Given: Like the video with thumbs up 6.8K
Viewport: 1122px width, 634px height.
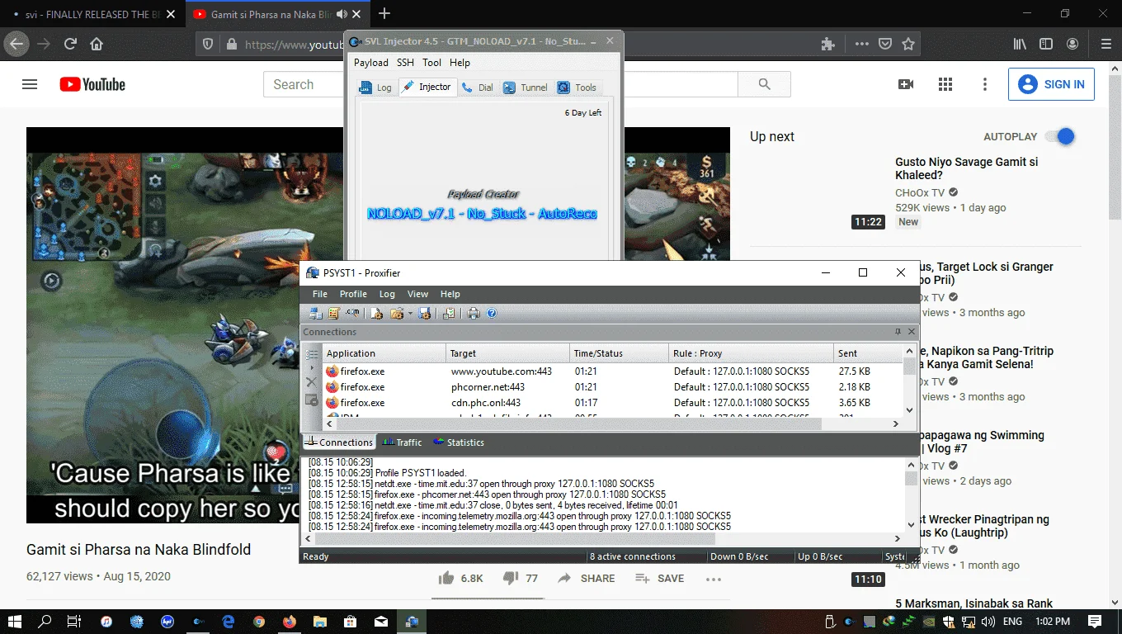Looking at the screenshot, I should pyautogui.click(x=460, y=579).
